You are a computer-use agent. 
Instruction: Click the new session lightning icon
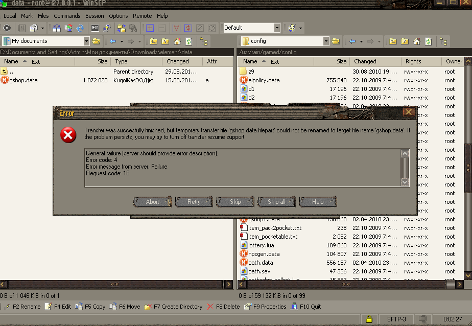292,28
